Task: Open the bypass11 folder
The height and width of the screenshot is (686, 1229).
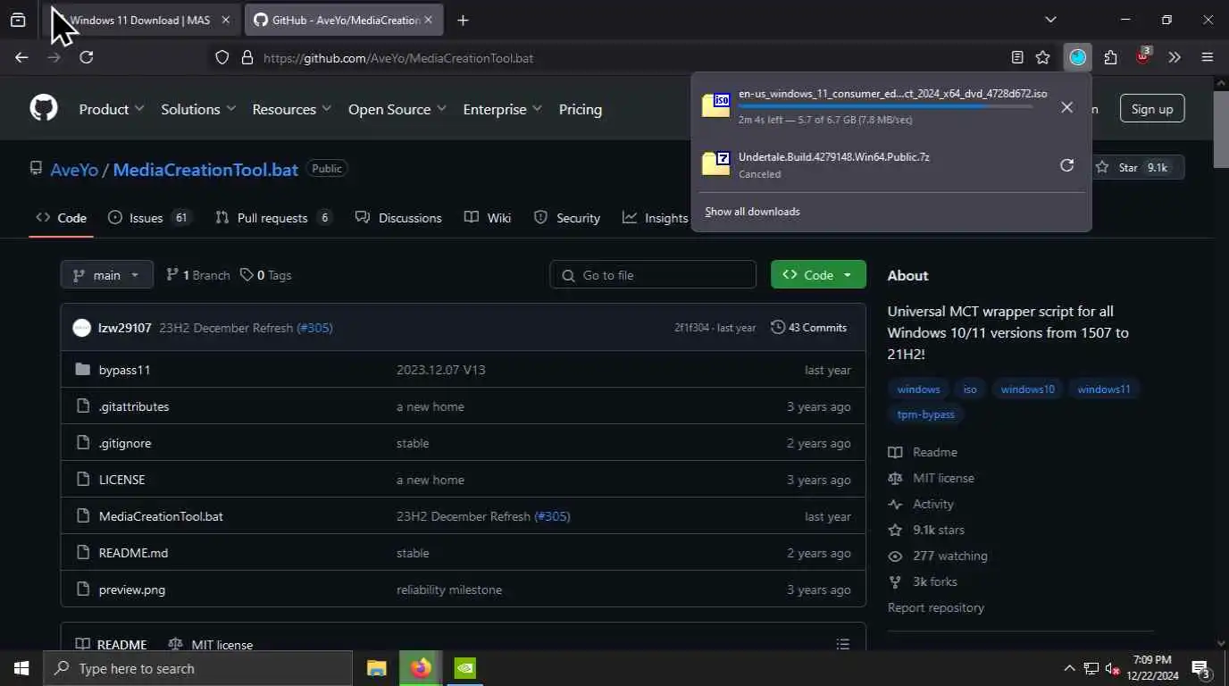Action: (124, 370)
